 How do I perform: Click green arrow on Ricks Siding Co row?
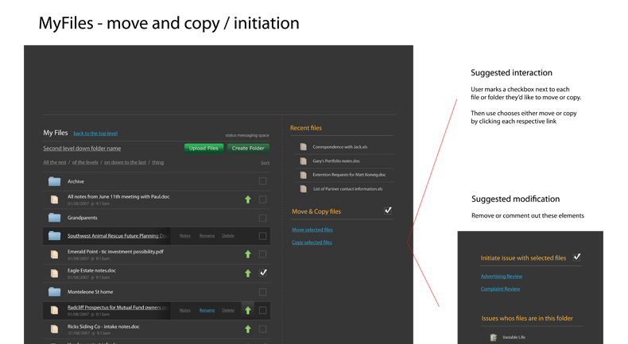coord(248,329)
